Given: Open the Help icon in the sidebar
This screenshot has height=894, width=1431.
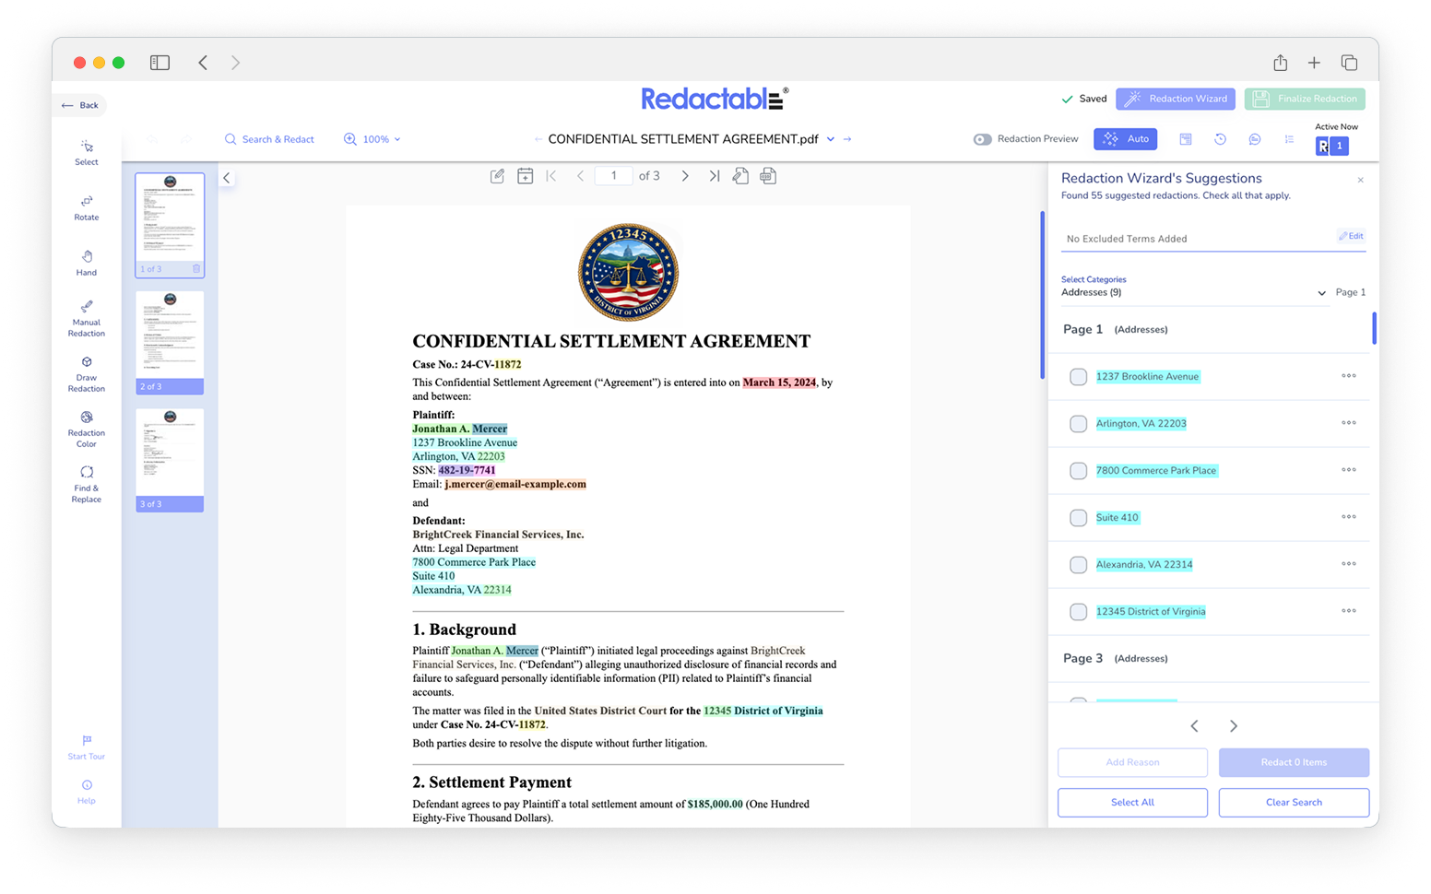Looking at the screenshot, I should click(87, 785).
